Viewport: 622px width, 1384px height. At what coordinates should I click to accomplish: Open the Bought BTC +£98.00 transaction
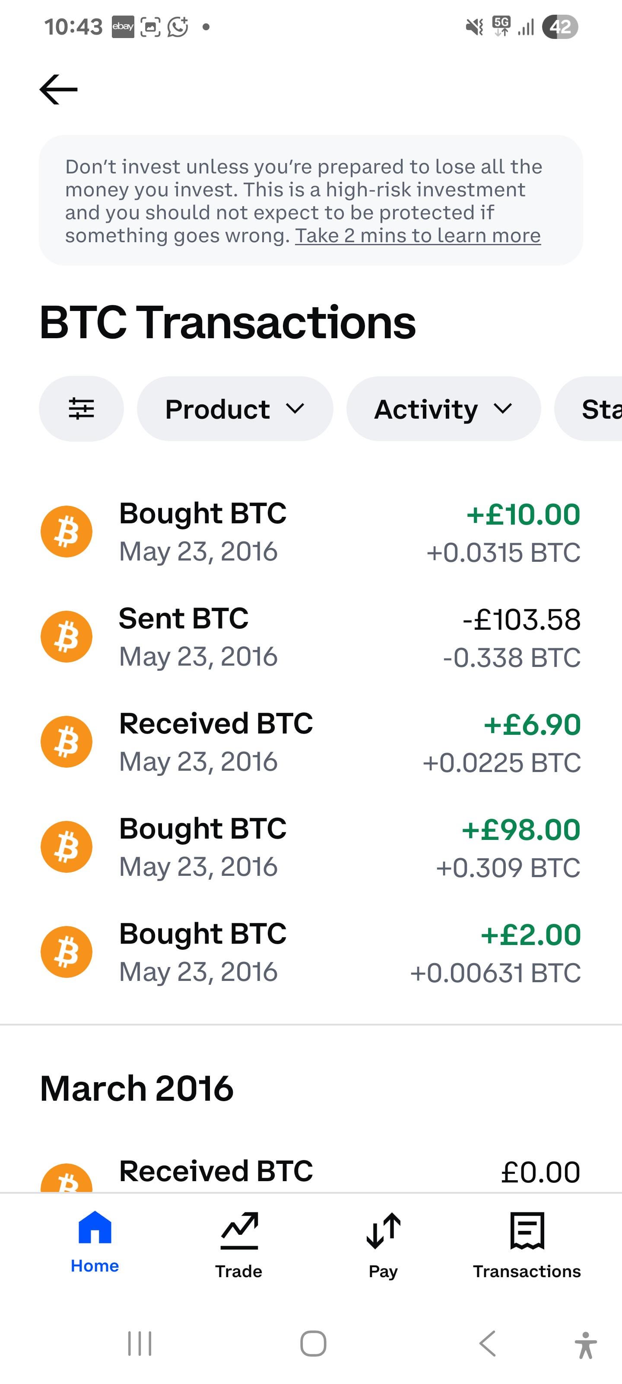point(311,847)
